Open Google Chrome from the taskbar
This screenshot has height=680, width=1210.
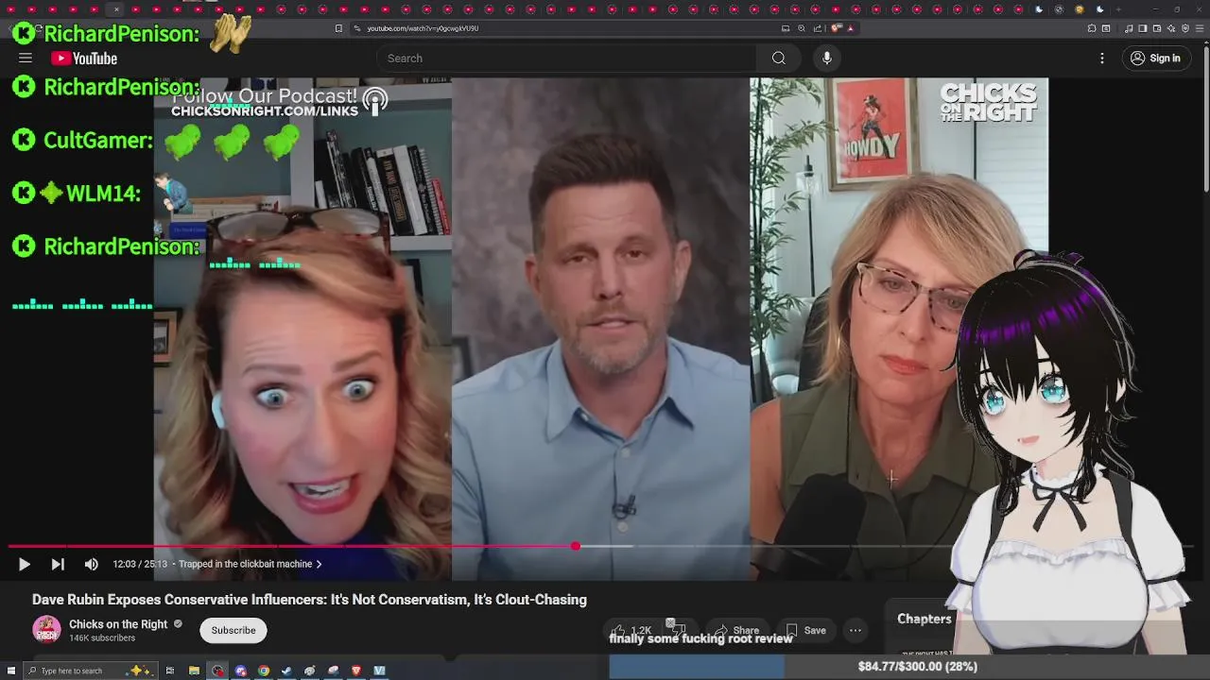point(264,671)
